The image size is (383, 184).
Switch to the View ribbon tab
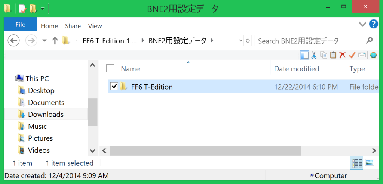[95, 26]
